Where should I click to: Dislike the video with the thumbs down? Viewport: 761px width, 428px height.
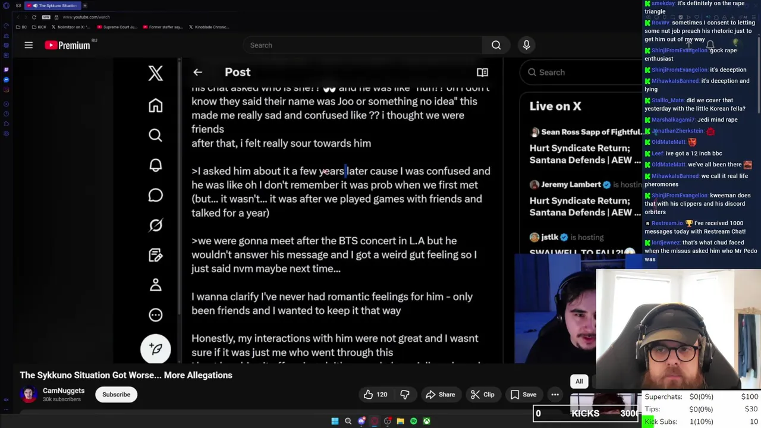(x=405, y=395)
